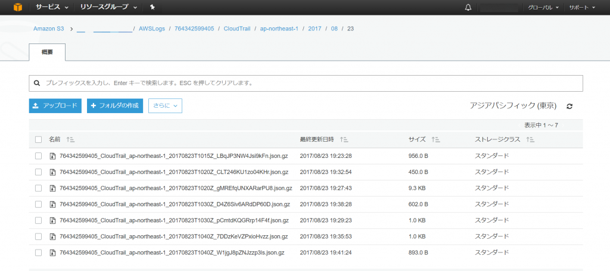Click the pin shortcut icon in top bar

tap(152, 7)
